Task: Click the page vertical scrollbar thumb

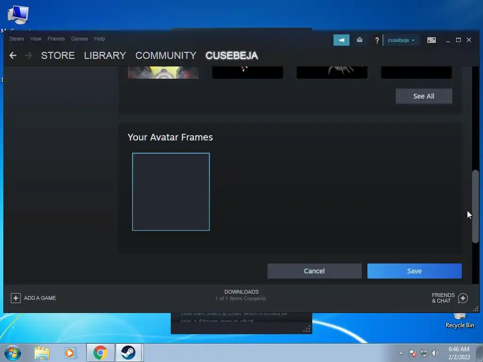Action: pyautogui.click(x=475, y=206)
